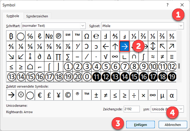The image size is (190, 131).
Task: Pick the multiplication × symbol
Action: [x=143, y=95]
